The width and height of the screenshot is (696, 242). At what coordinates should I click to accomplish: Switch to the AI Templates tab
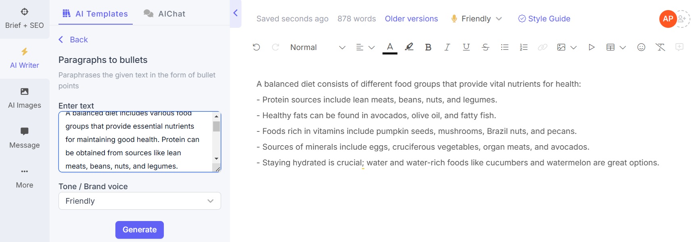(x=95, y=14)
